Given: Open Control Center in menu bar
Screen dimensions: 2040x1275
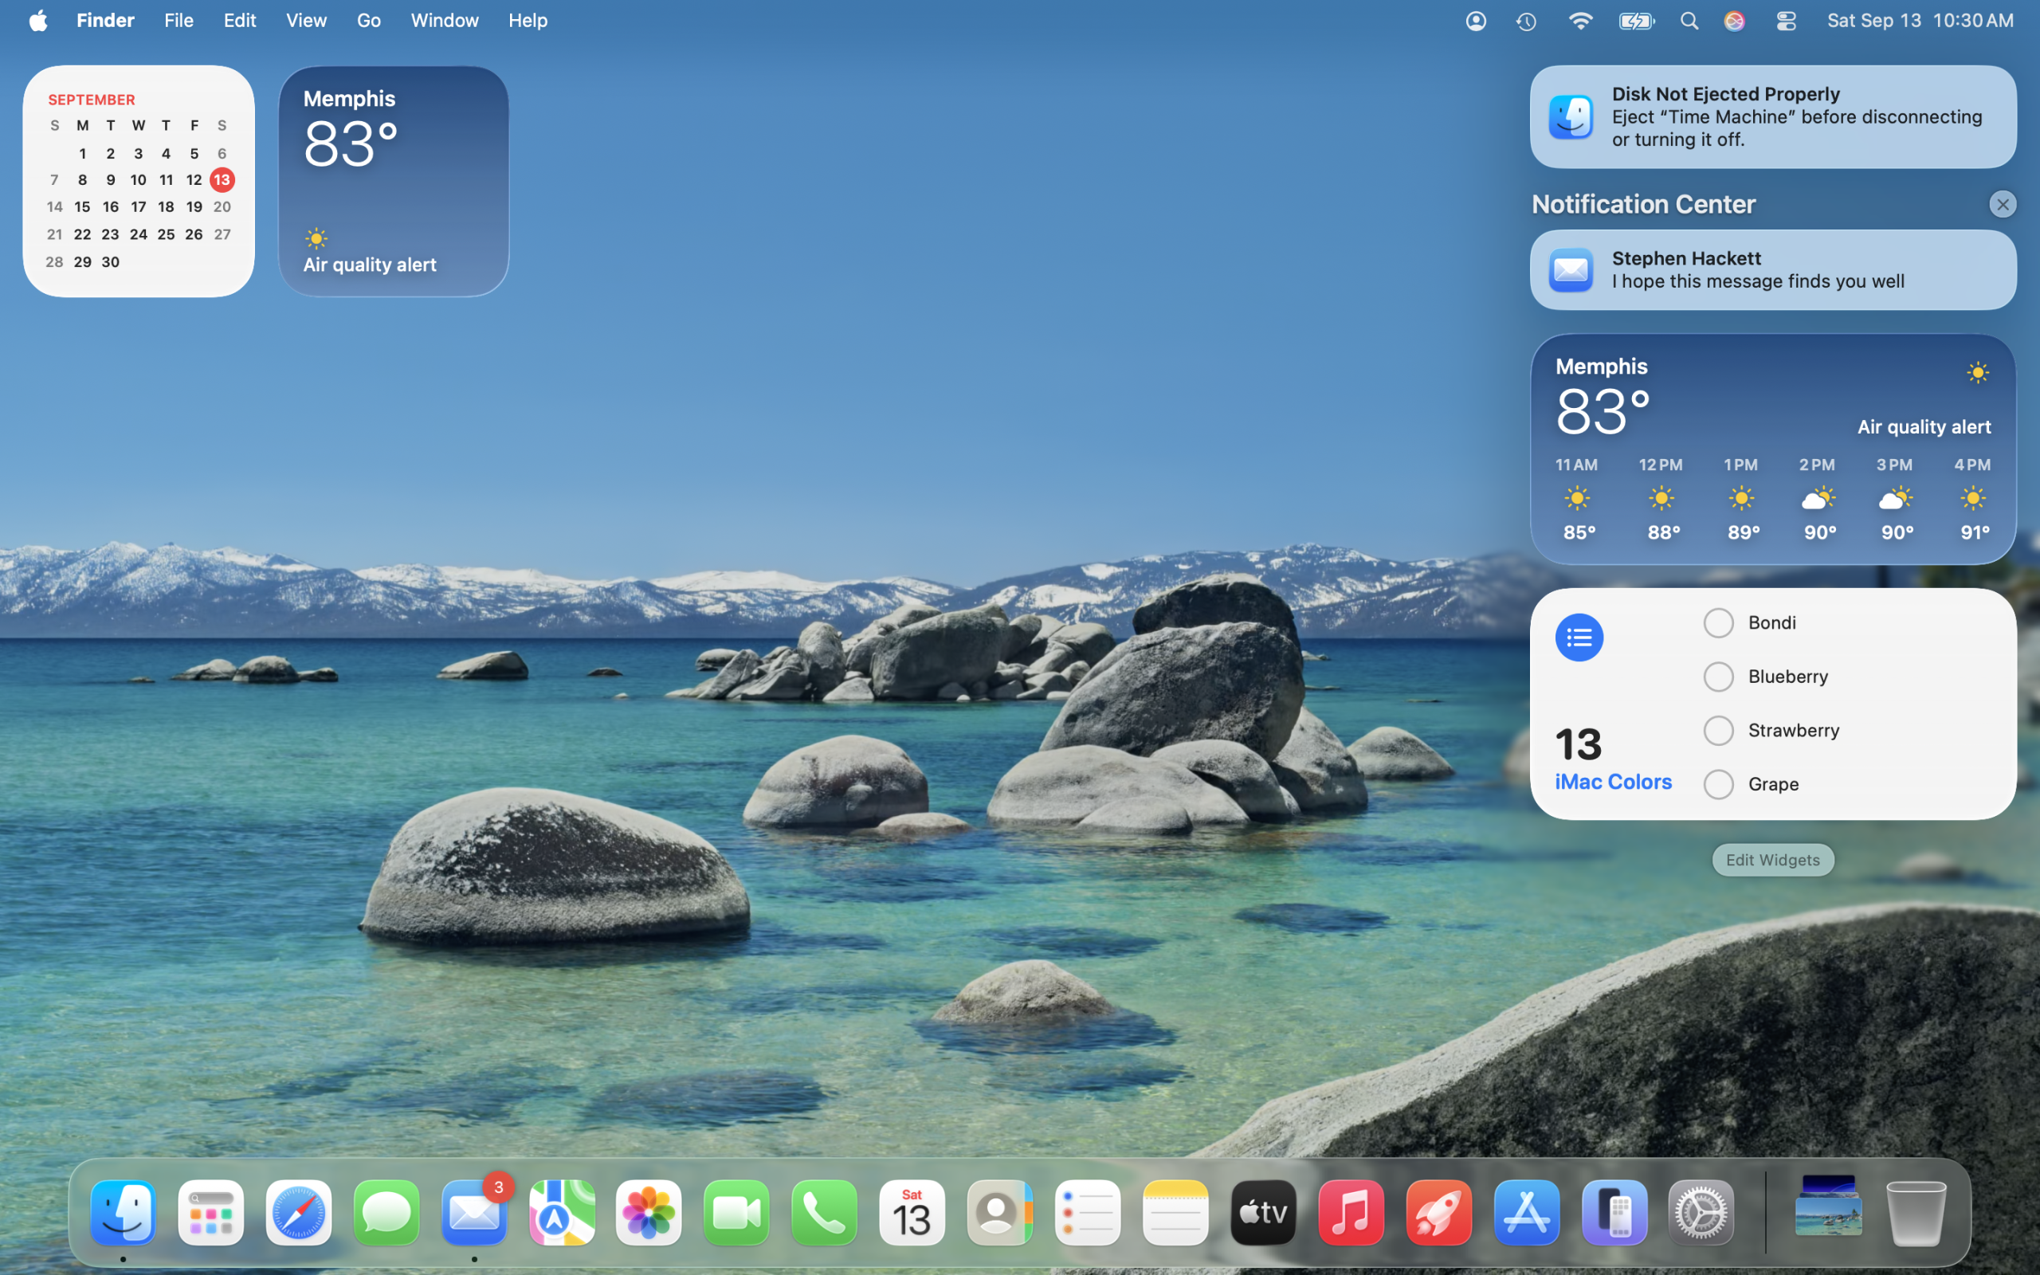Looking at the screenshot, I should [x=1787, y=21].
